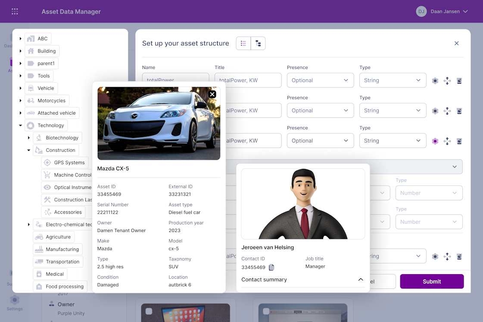Click the trash icon in the bottom field row
This screenshot has width=483, height=322.
(x=459, y=256)
